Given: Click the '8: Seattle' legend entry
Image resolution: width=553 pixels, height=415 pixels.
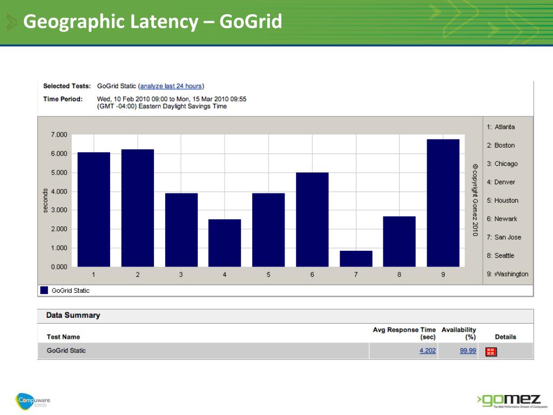Looking at the screenshot, I should pyautogui.click(x=501, y=256).
